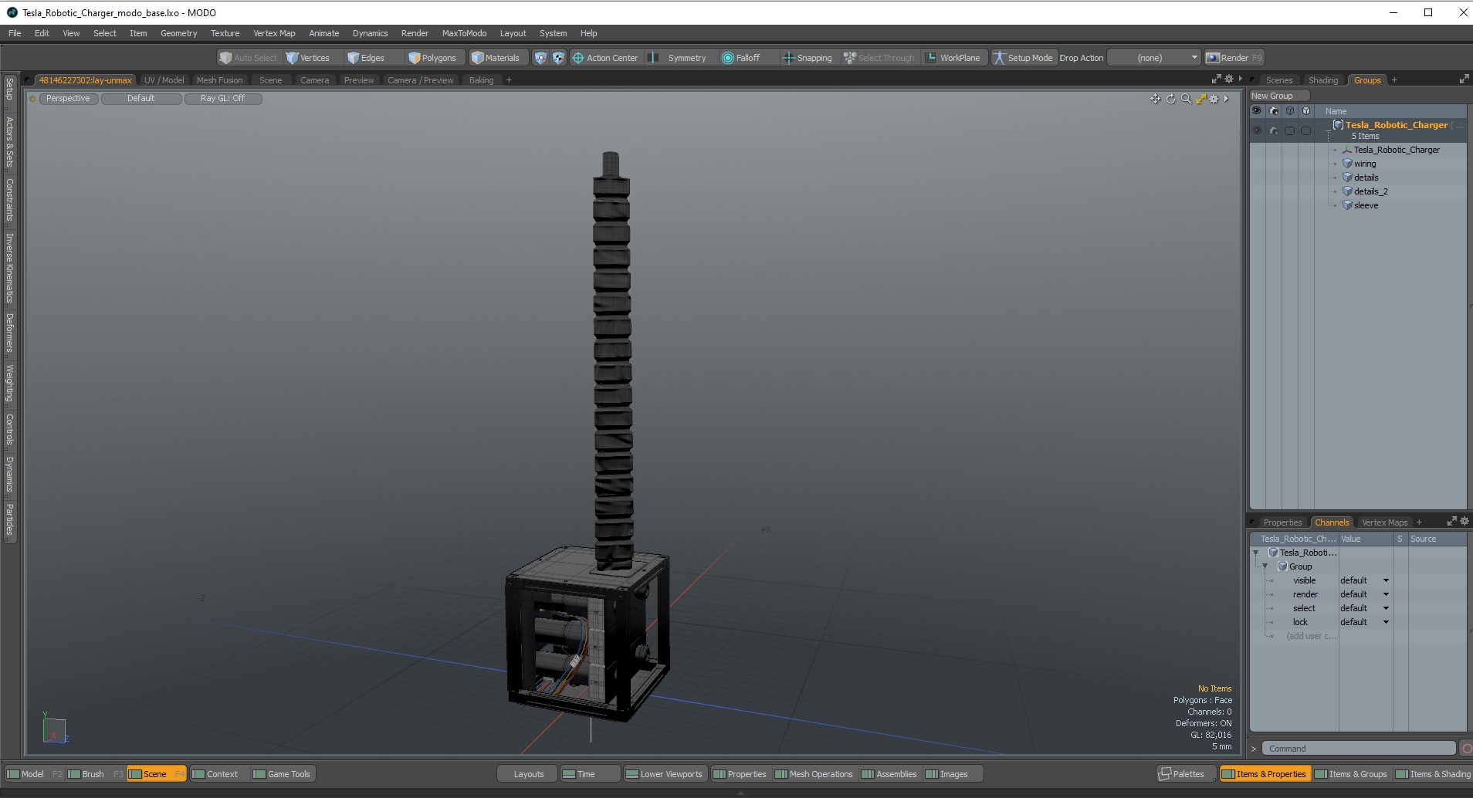Viewport: 1473px width, 798px height.
Task: Switch to the Shading tab
Action: coord(1323,80)
